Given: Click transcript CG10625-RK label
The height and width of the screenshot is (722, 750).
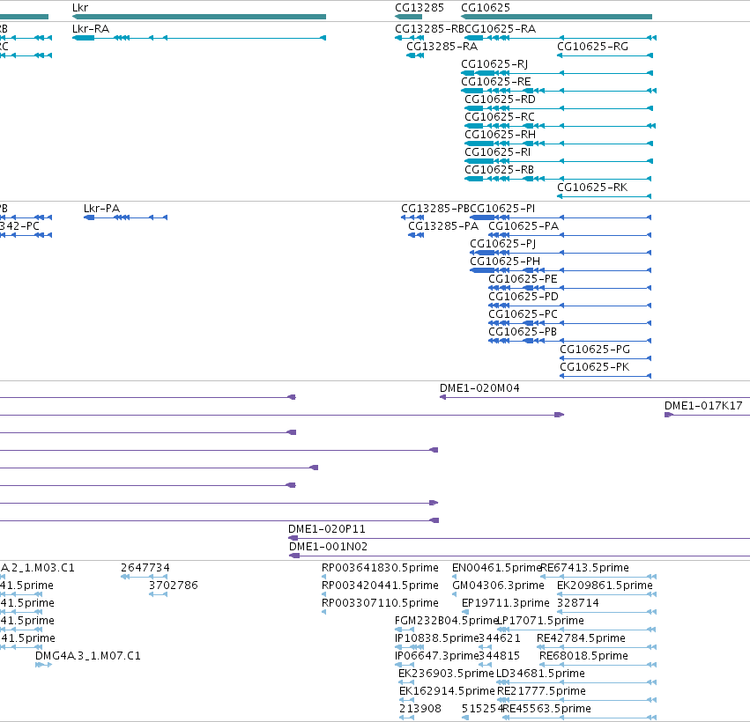Looking at the screenshot, I should (x=592, y=188).
